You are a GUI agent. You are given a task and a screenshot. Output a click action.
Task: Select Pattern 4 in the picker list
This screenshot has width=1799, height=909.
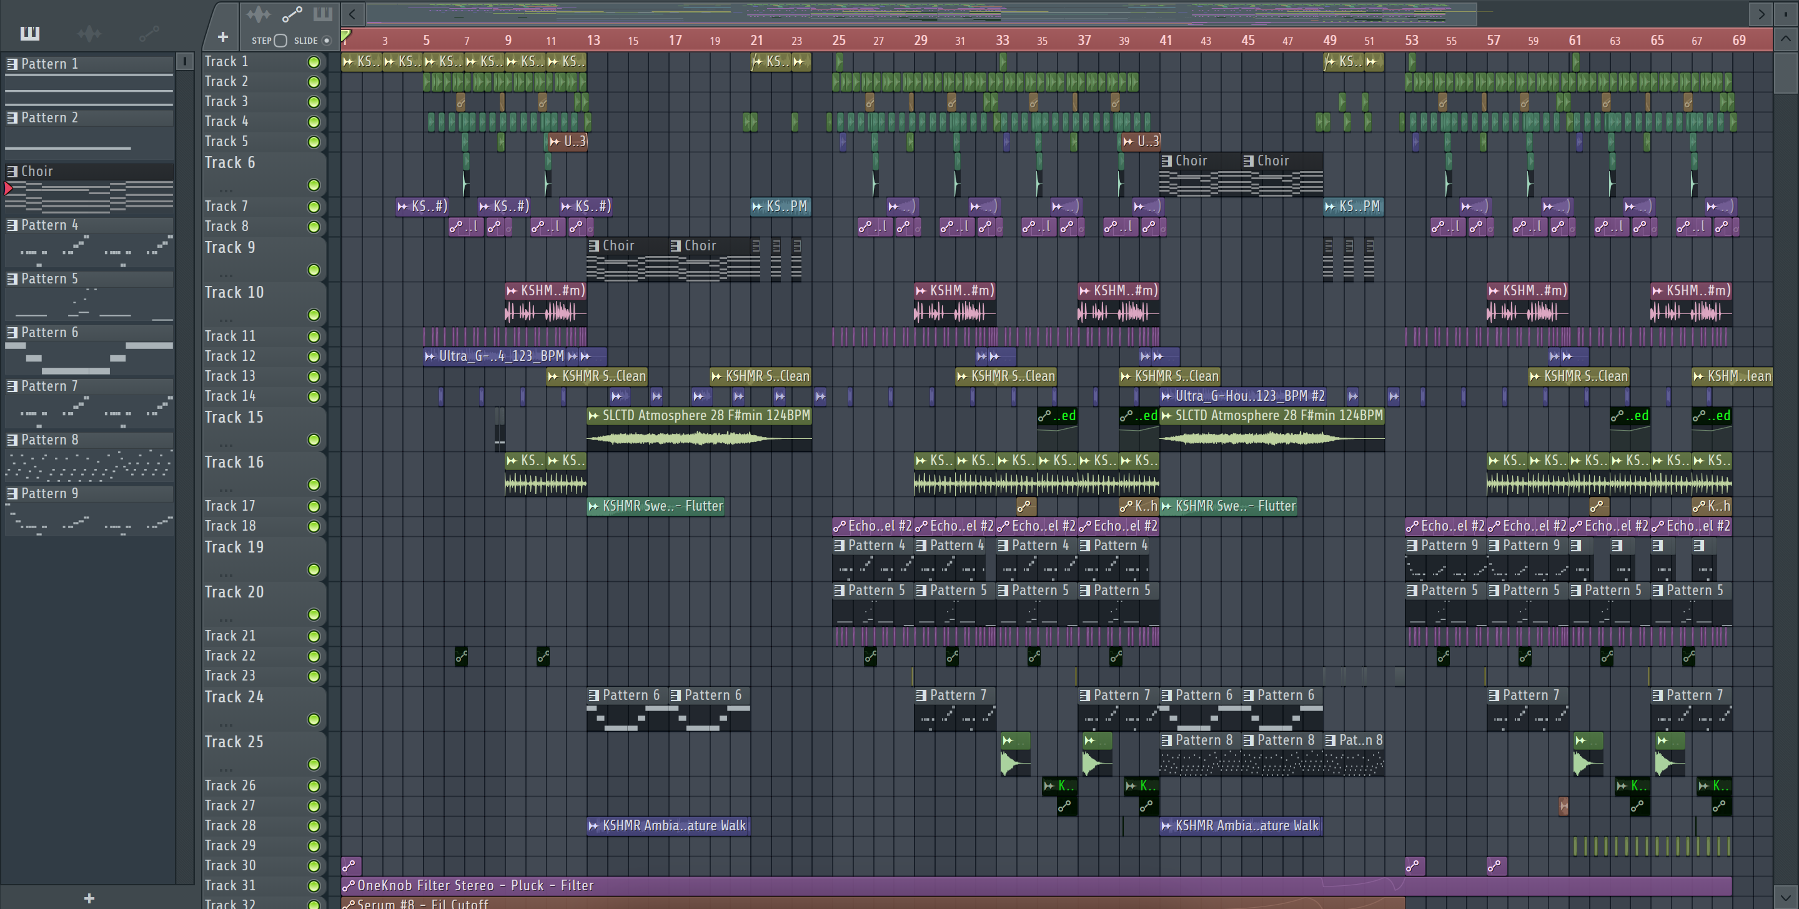click(x=89, y=225)
